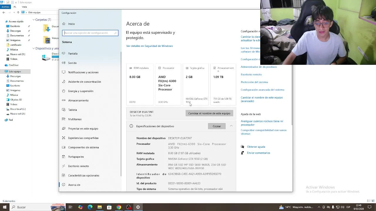This screenshot has width=376, height=211.
Task: Launch Microsoft Edge from the taskbar
Action: click(90, 207)
